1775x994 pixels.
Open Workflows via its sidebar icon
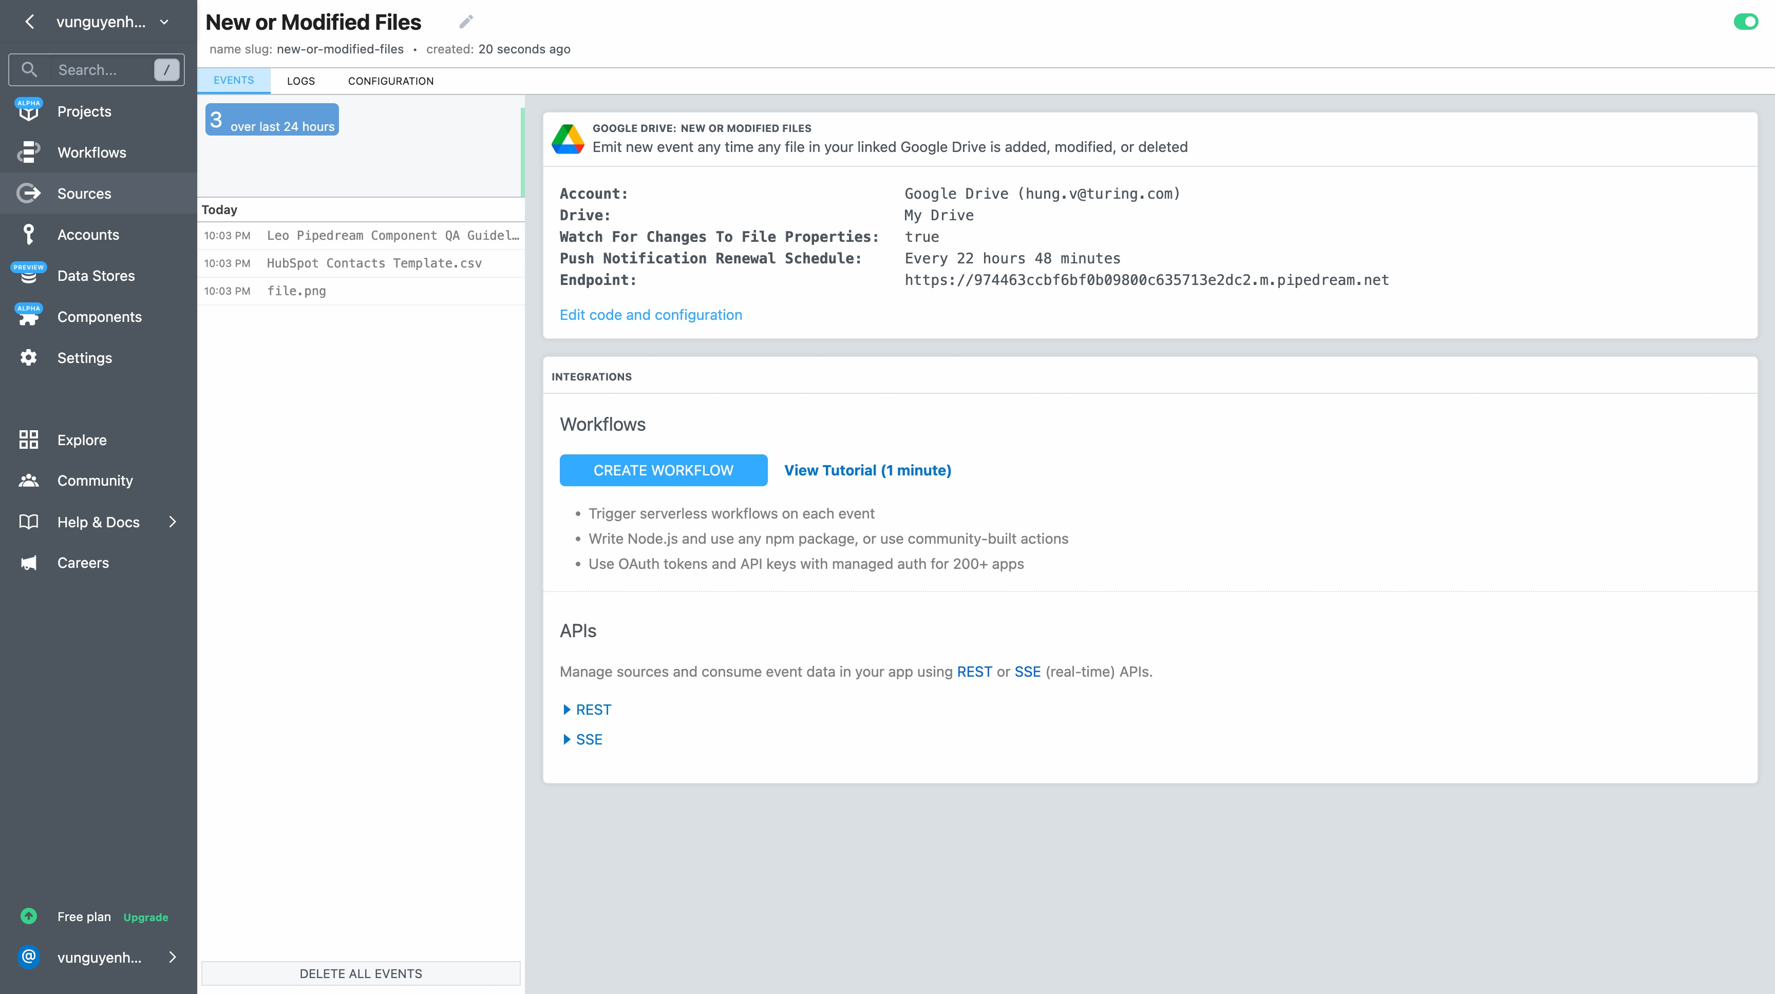tap(28, 152)
